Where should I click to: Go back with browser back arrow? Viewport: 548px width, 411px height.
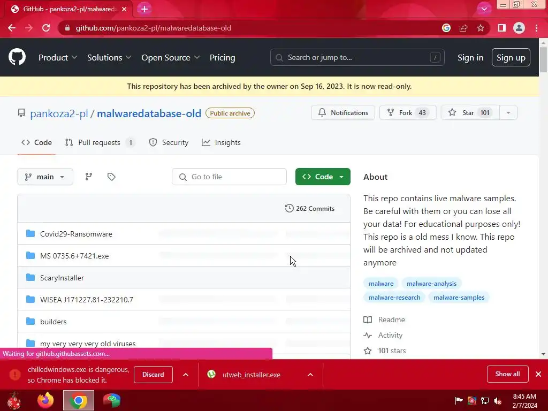[12, 28]
